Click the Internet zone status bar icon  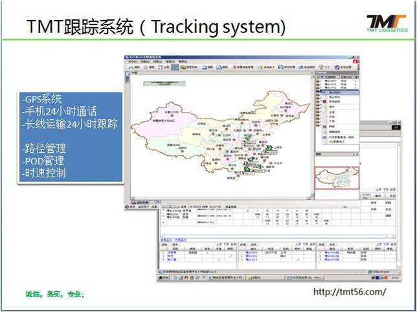pyautogui.click(x=370, y=272)
